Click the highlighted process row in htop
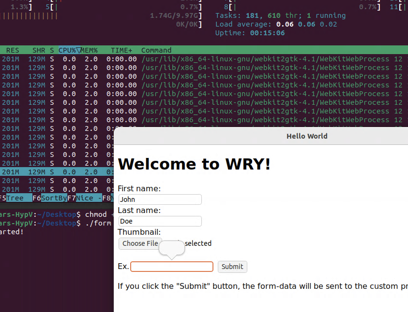Image resolution: width=408 pixels, height=312 pixels. (x=57, y=172)
